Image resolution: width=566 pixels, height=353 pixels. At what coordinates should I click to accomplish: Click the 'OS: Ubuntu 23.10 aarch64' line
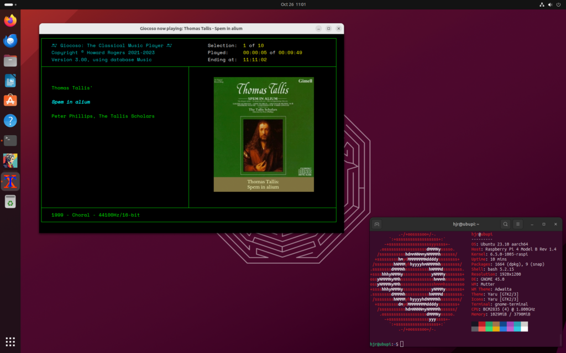[500, 244]
